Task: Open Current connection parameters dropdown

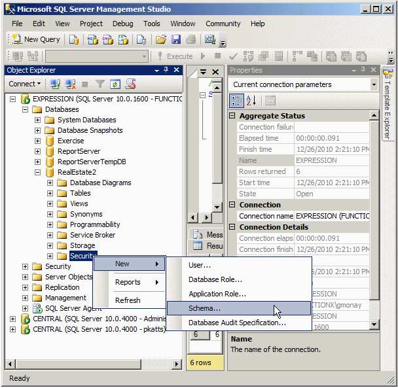Action: [374, 84]
